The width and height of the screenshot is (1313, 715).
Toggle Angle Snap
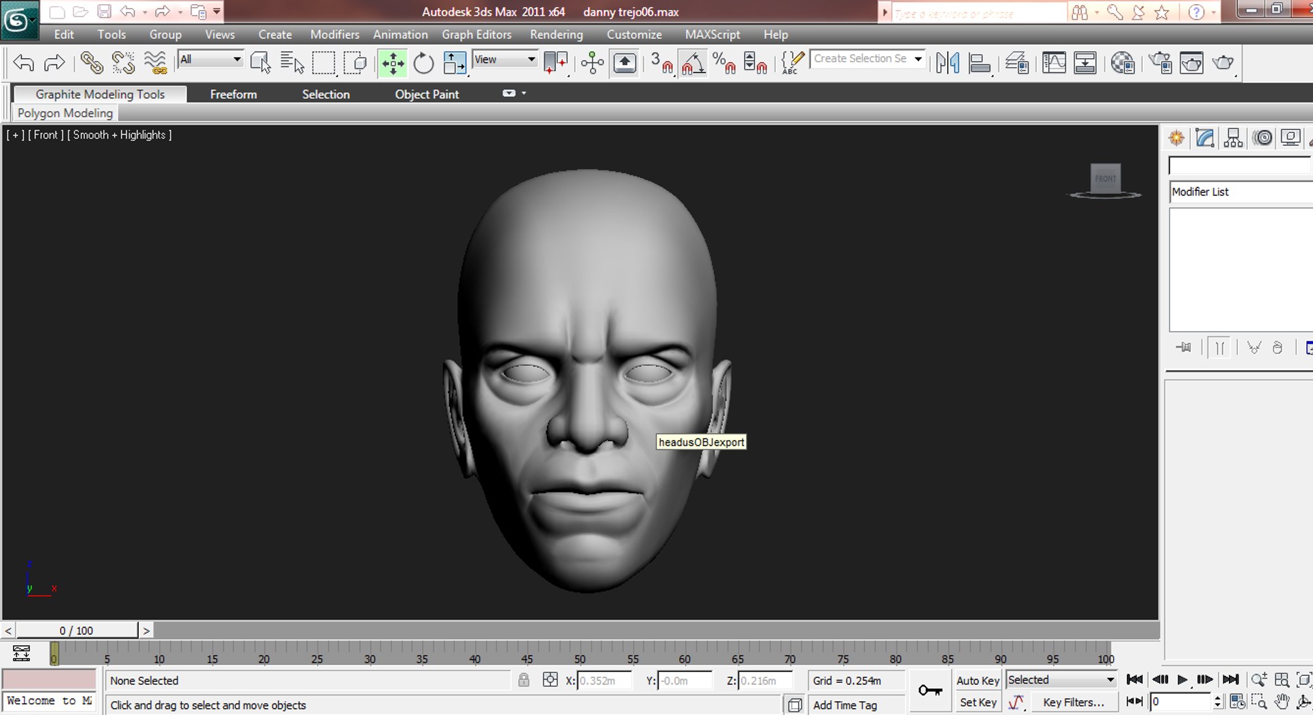point(693,63)
